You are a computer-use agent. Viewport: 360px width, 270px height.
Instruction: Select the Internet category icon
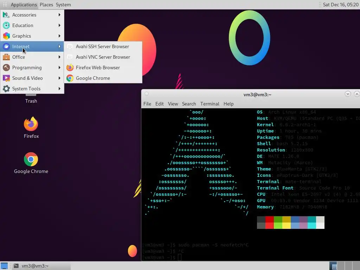click(x=6, y=47)
